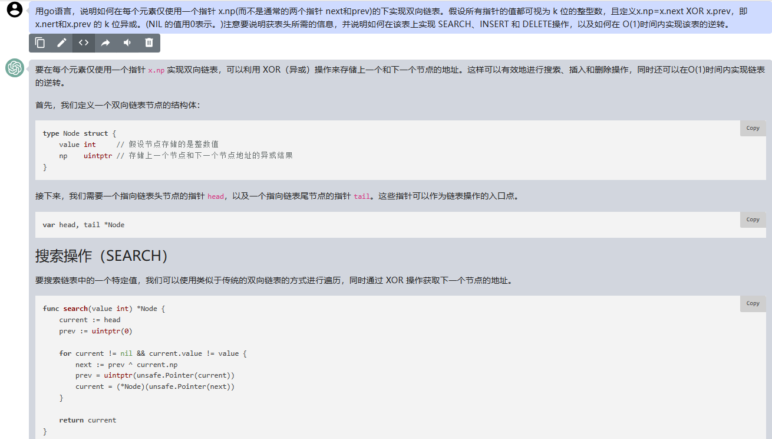Click the 搜索操作（SEARCH）heading
The image size is (772, 439).
point(103,255)
